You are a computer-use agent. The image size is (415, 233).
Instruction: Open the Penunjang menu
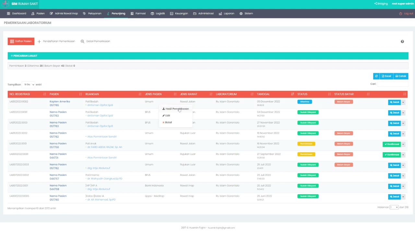(116, 14)
